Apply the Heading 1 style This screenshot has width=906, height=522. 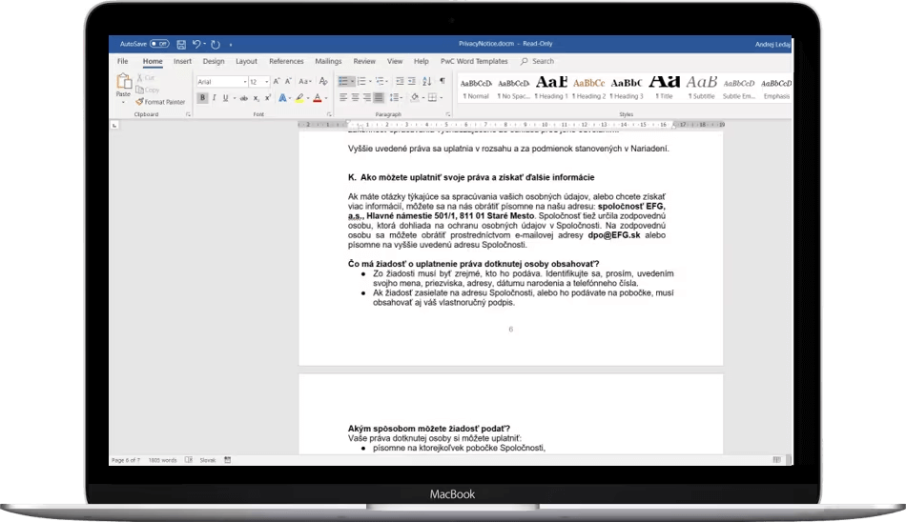[x=550, y=87]
